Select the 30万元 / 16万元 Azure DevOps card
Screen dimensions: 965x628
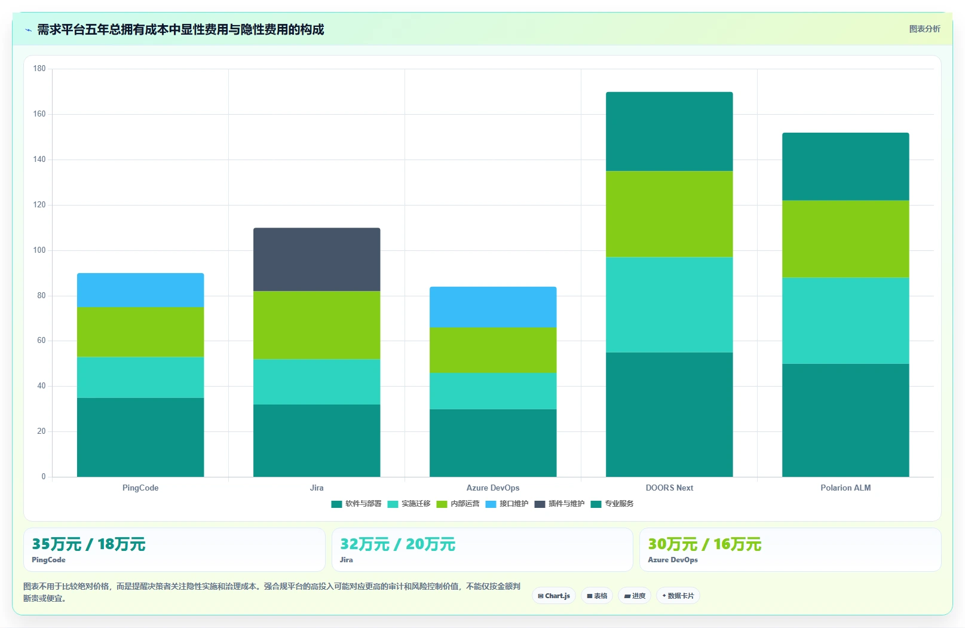tap(791, 550)
